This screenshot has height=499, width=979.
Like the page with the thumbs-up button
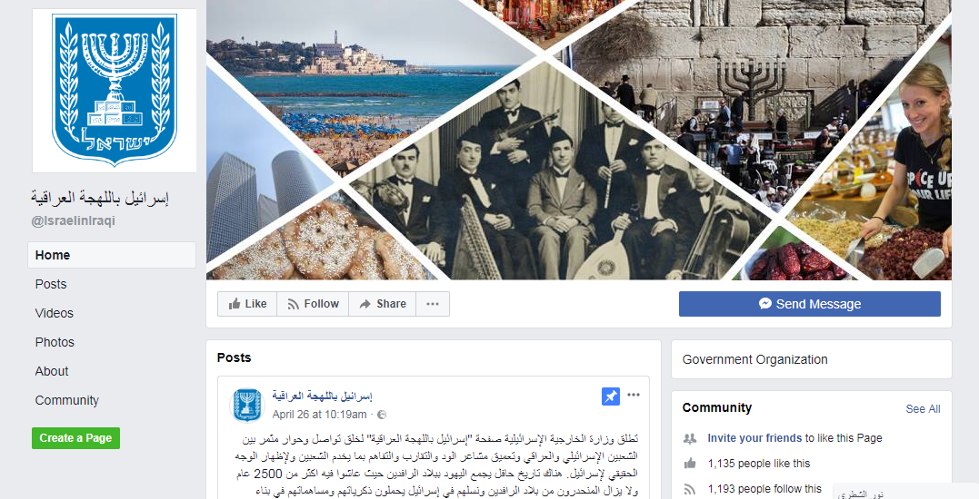pos(247,304)
